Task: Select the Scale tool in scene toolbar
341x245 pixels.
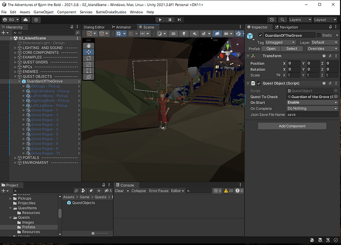Action: coord(89,65)
